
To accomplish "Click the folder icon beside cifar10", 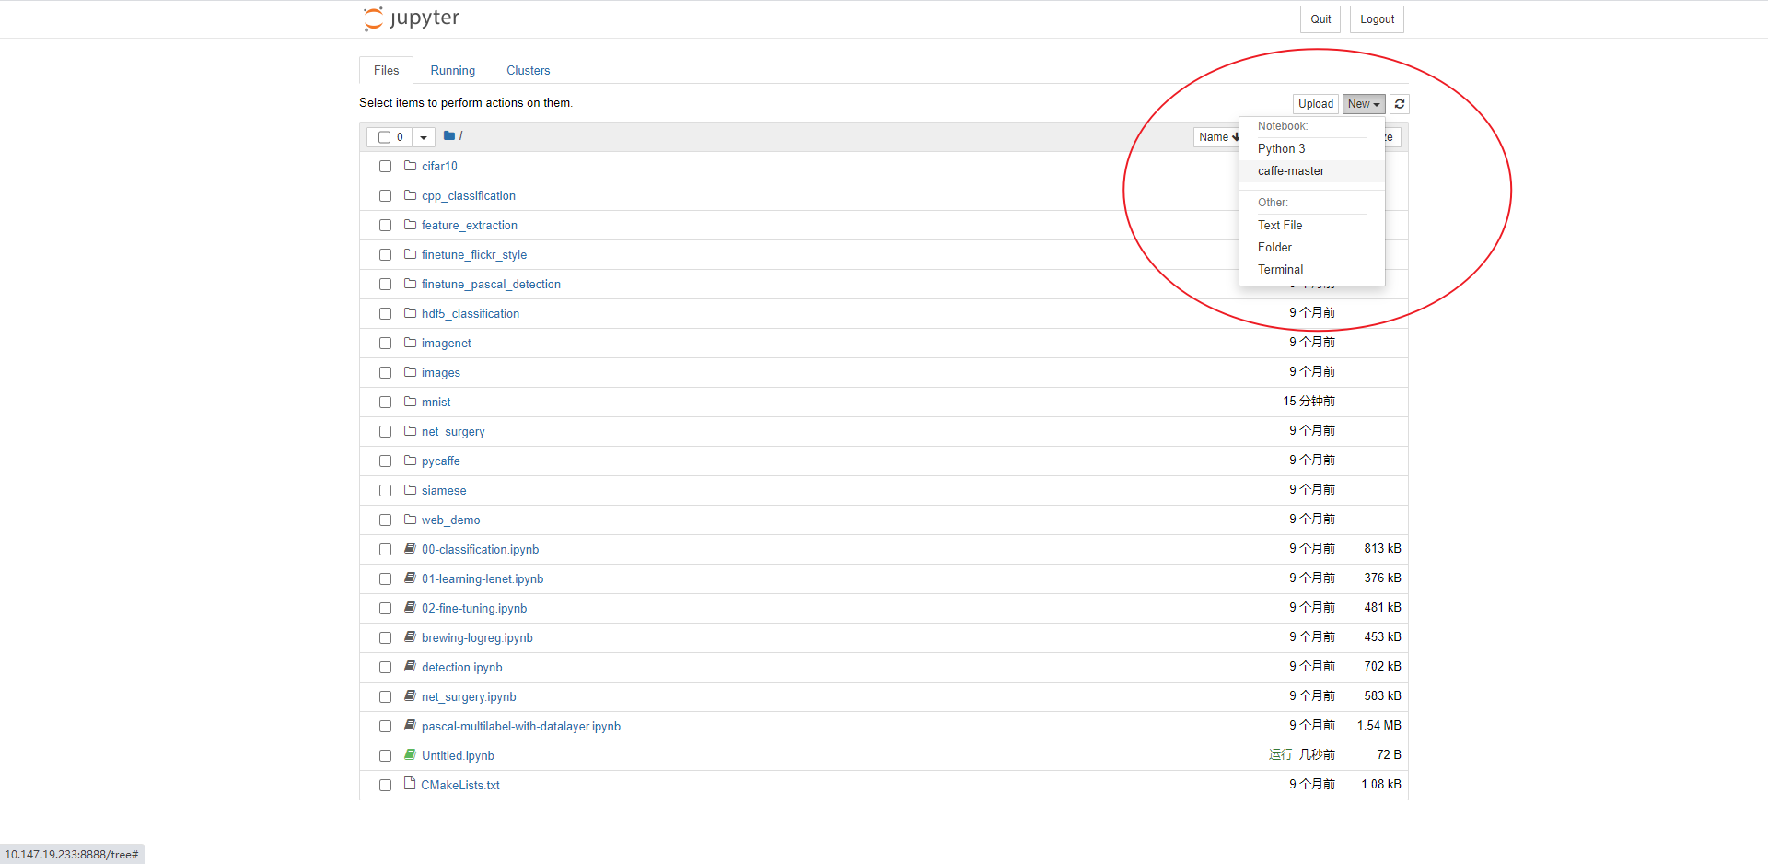I will pos(411,166).
